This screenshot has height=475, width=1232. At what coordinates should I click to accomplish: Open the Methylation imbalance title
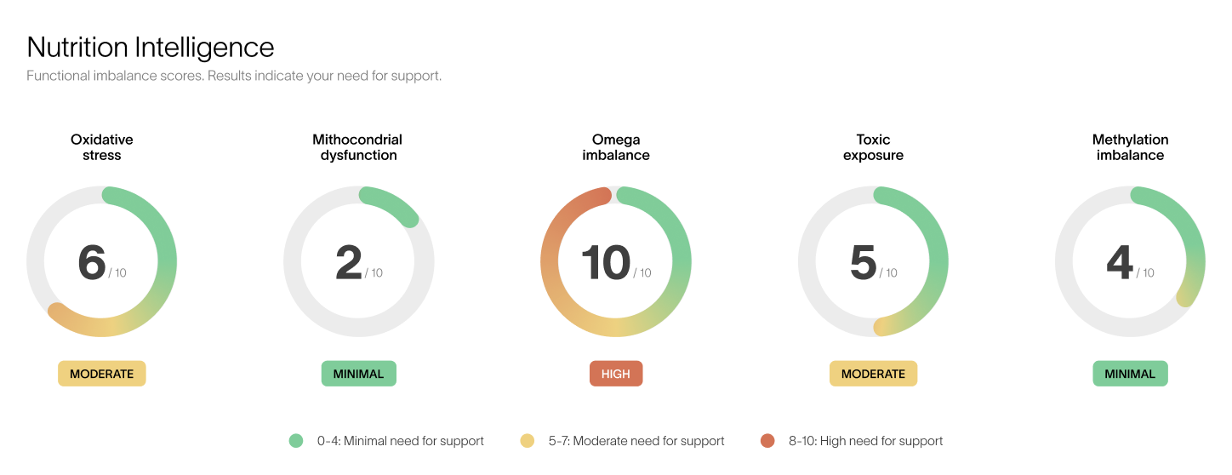click(1130, 147)
